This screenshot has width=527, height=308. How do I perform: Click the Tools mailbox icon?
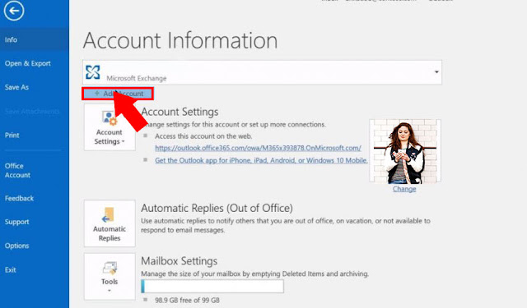click(110, 268)
